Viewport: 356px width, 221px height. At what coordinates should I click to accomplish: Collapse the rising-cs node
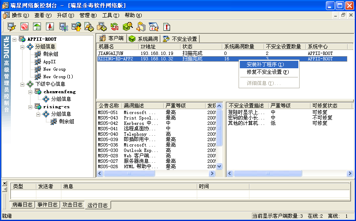pyautogui.click(x=30, y=107)
